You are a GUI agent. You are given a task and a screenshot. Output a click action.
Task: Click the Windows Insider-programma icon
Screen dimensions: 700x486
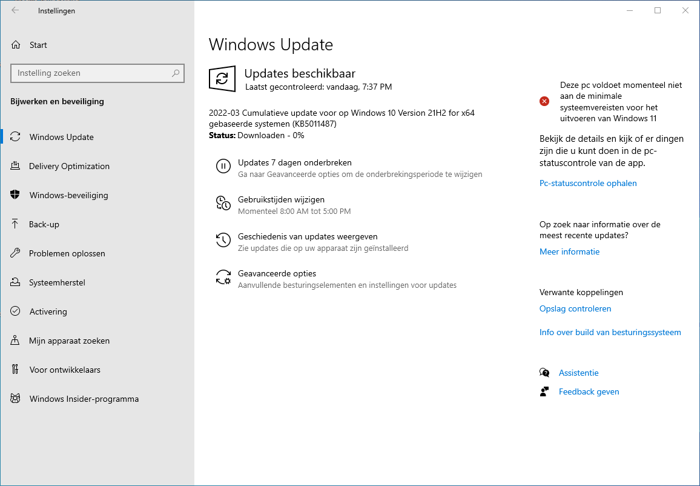(16, 399)
